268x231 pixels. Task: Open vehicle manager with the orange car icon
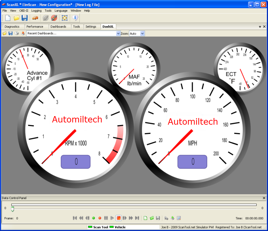[x=35, y=18]
